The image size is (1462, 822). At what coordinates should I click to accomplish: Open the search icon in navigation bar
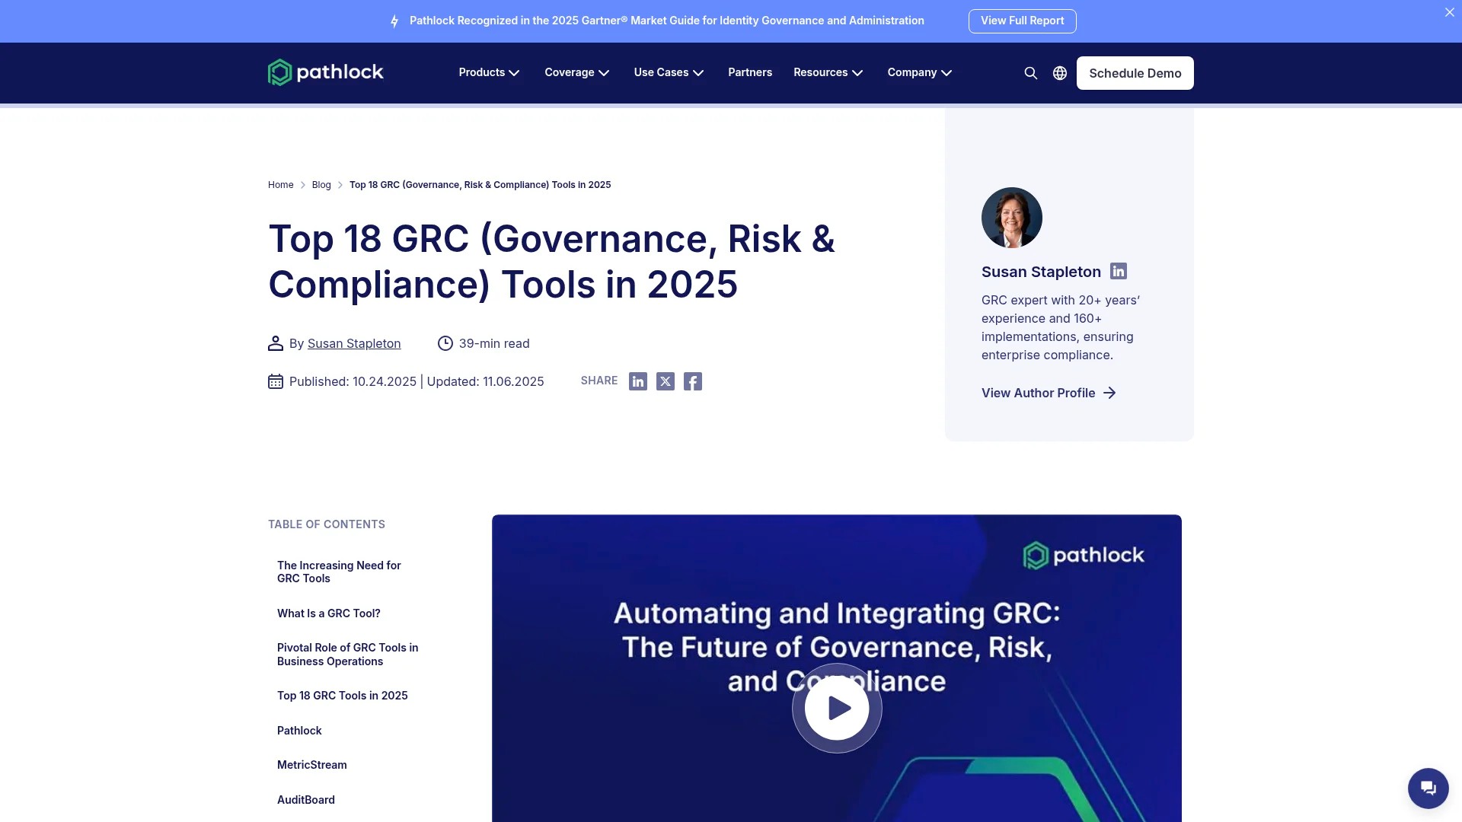1031,73
